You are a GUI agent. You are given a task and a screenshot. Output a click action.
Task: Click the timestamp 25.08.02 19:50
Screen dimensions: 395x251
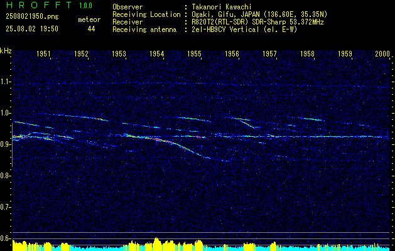click(32, 29)
